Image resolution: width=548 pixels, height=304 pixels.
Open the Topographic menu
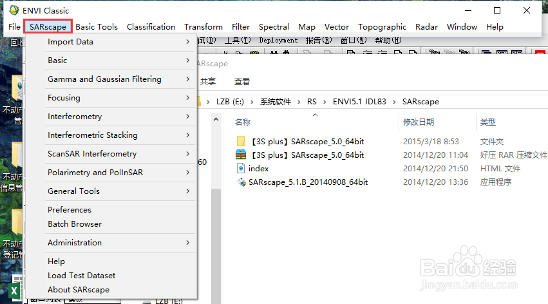click(x=382, y=27)
